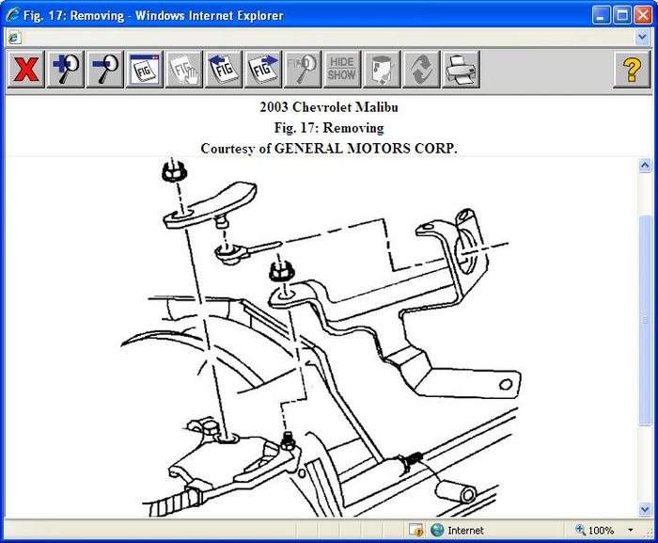Maximize the Internet Explorer window
This screenshot has width=658, height=543.
tap(622, 16)
